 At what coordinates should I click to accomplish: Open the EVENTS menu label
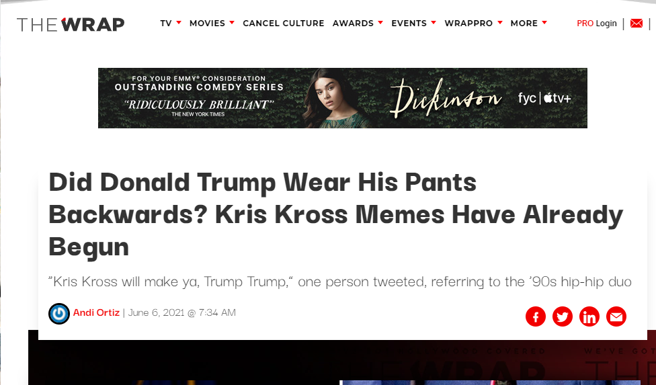[x=409, y=24]
